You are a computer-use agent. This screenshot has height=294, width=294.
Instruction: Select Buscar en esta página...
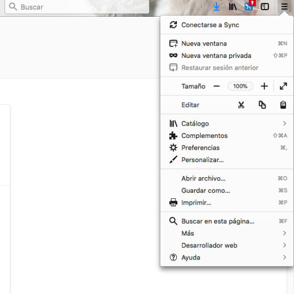click(x=227, y=221)
